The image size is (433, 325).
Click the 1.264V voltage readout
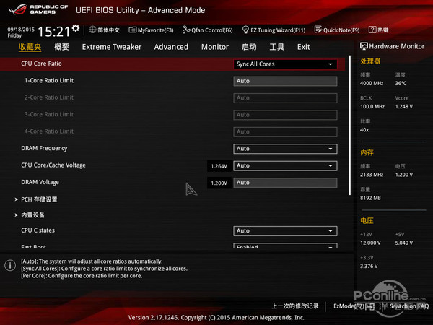click(x=219, y=166)
